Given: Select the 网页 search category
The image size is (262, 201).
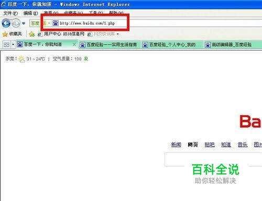Looking at the screenshot, I should [x=193, y=144].
